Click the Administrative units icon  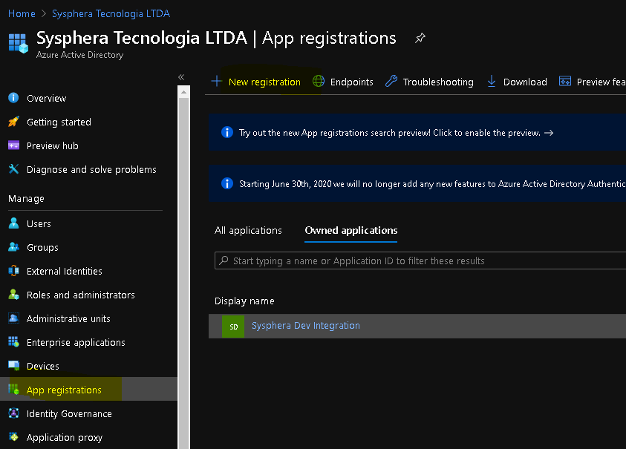[13, 318]
